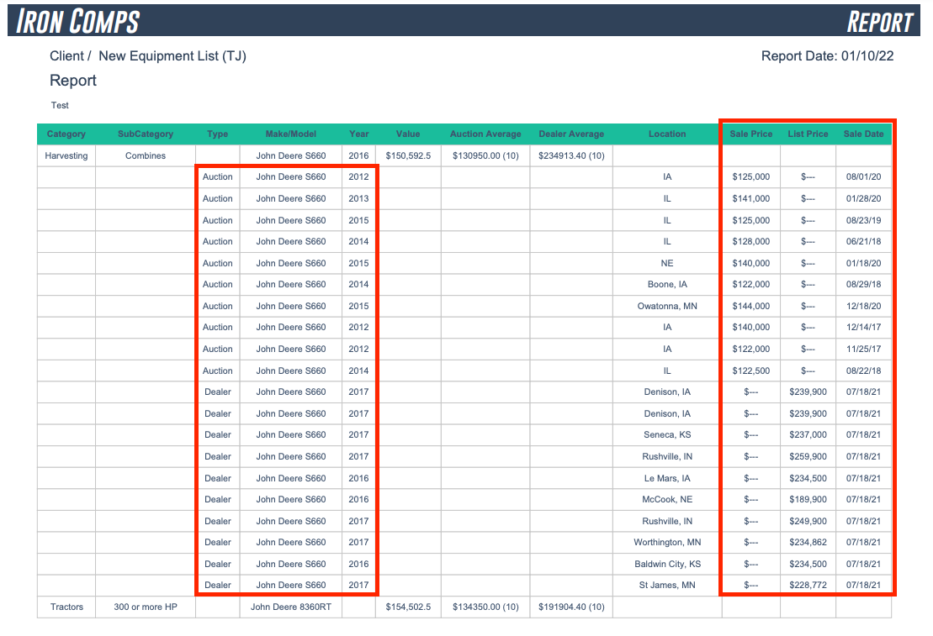Select the $189,900 list price
Image resolution: width=933 pixels, height=636 pixels.
(x=808, y=499)
